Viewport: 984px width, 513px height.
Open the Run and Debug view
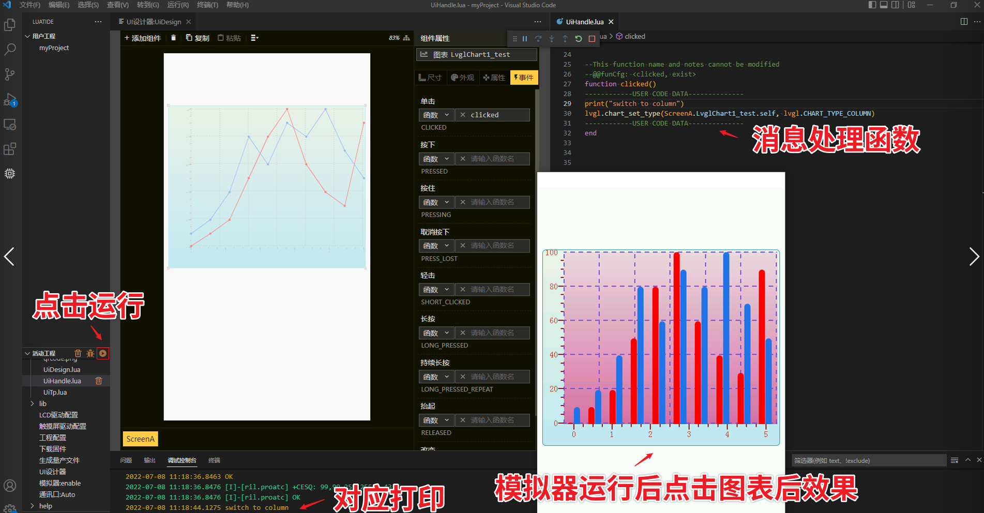pos(10,99)
